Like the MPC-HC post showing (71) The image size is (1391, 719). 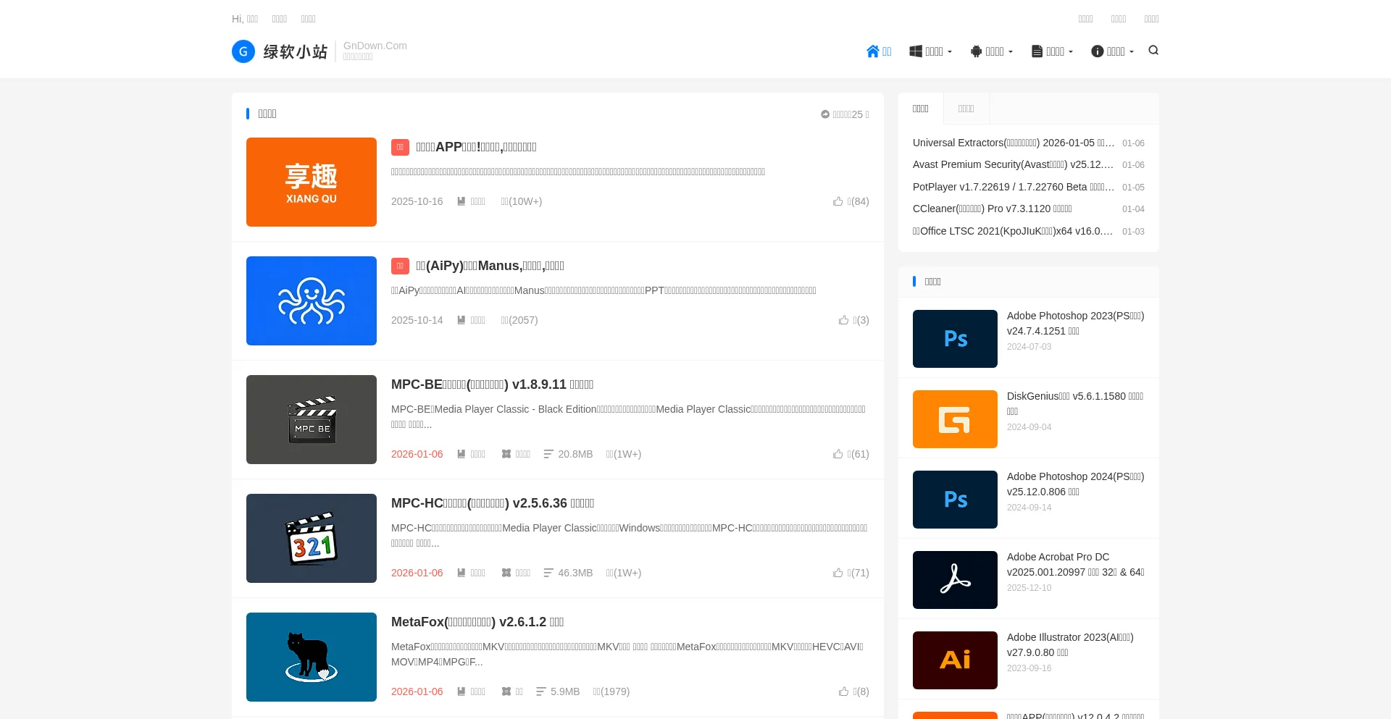(x=851, y=573)
